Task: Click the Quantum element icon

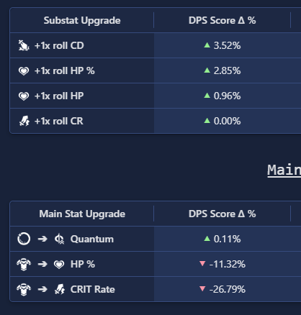Action: (x=59, y=239)
